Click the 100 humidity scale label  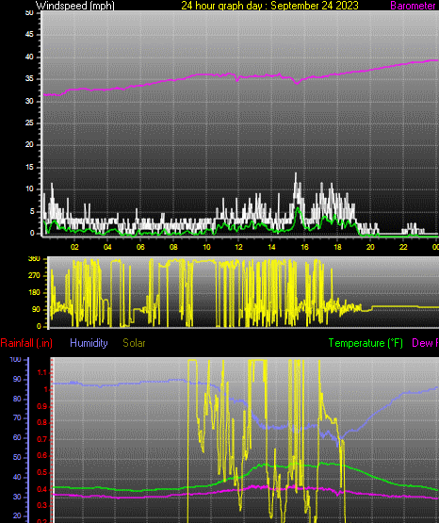pos(15,360)
